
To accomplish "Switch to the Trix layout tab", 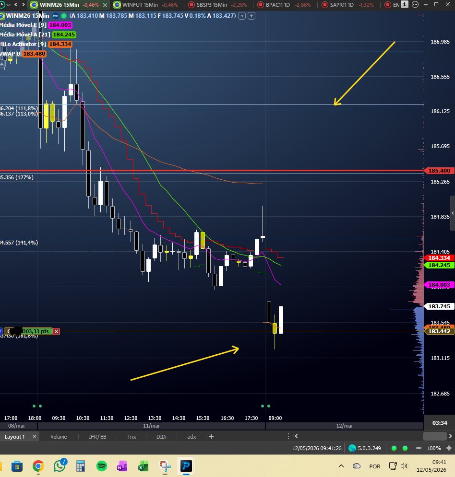I will click(x=132, y=437).
